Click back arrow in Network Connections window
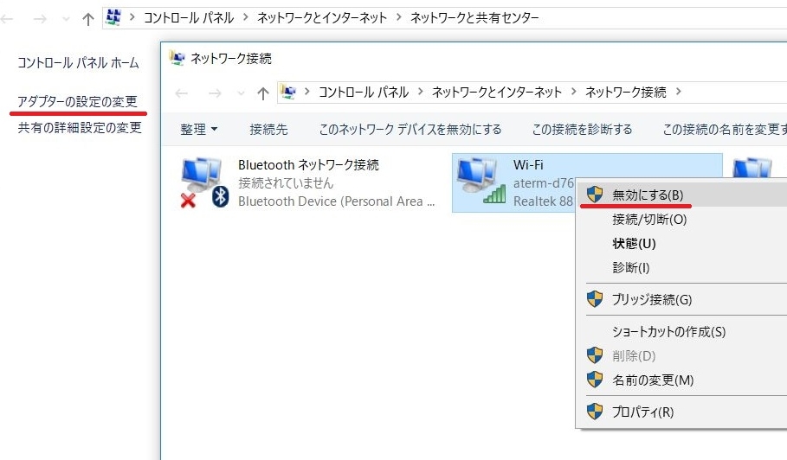The width and height of the screenshot is (787, 460). 182,93
